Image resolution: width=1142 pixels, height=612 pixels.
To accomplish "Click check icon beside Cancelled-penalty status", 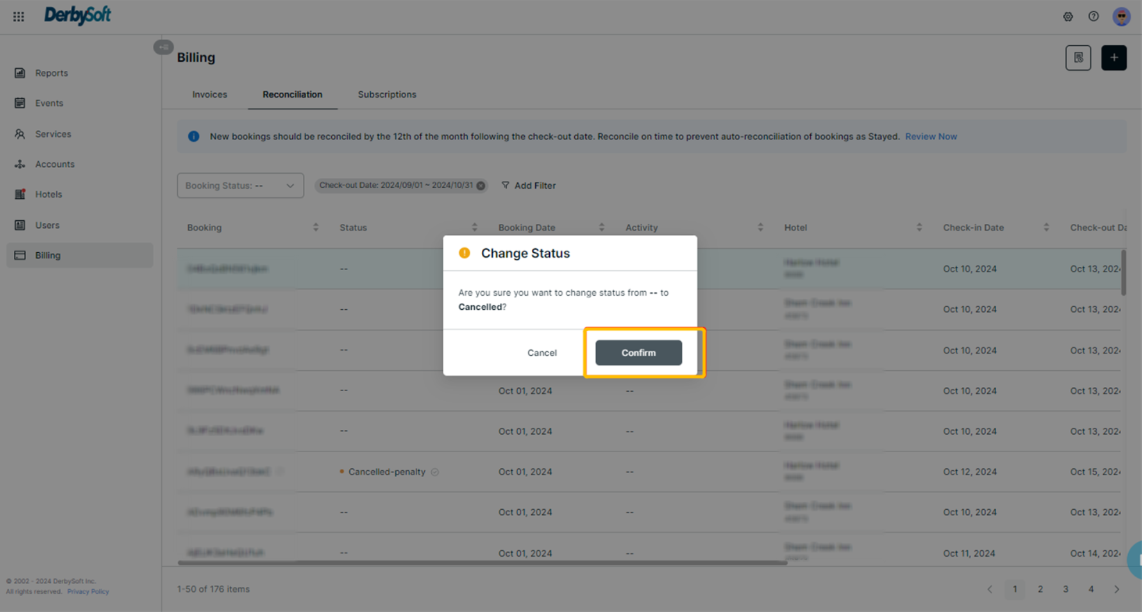I will point(435,472).
